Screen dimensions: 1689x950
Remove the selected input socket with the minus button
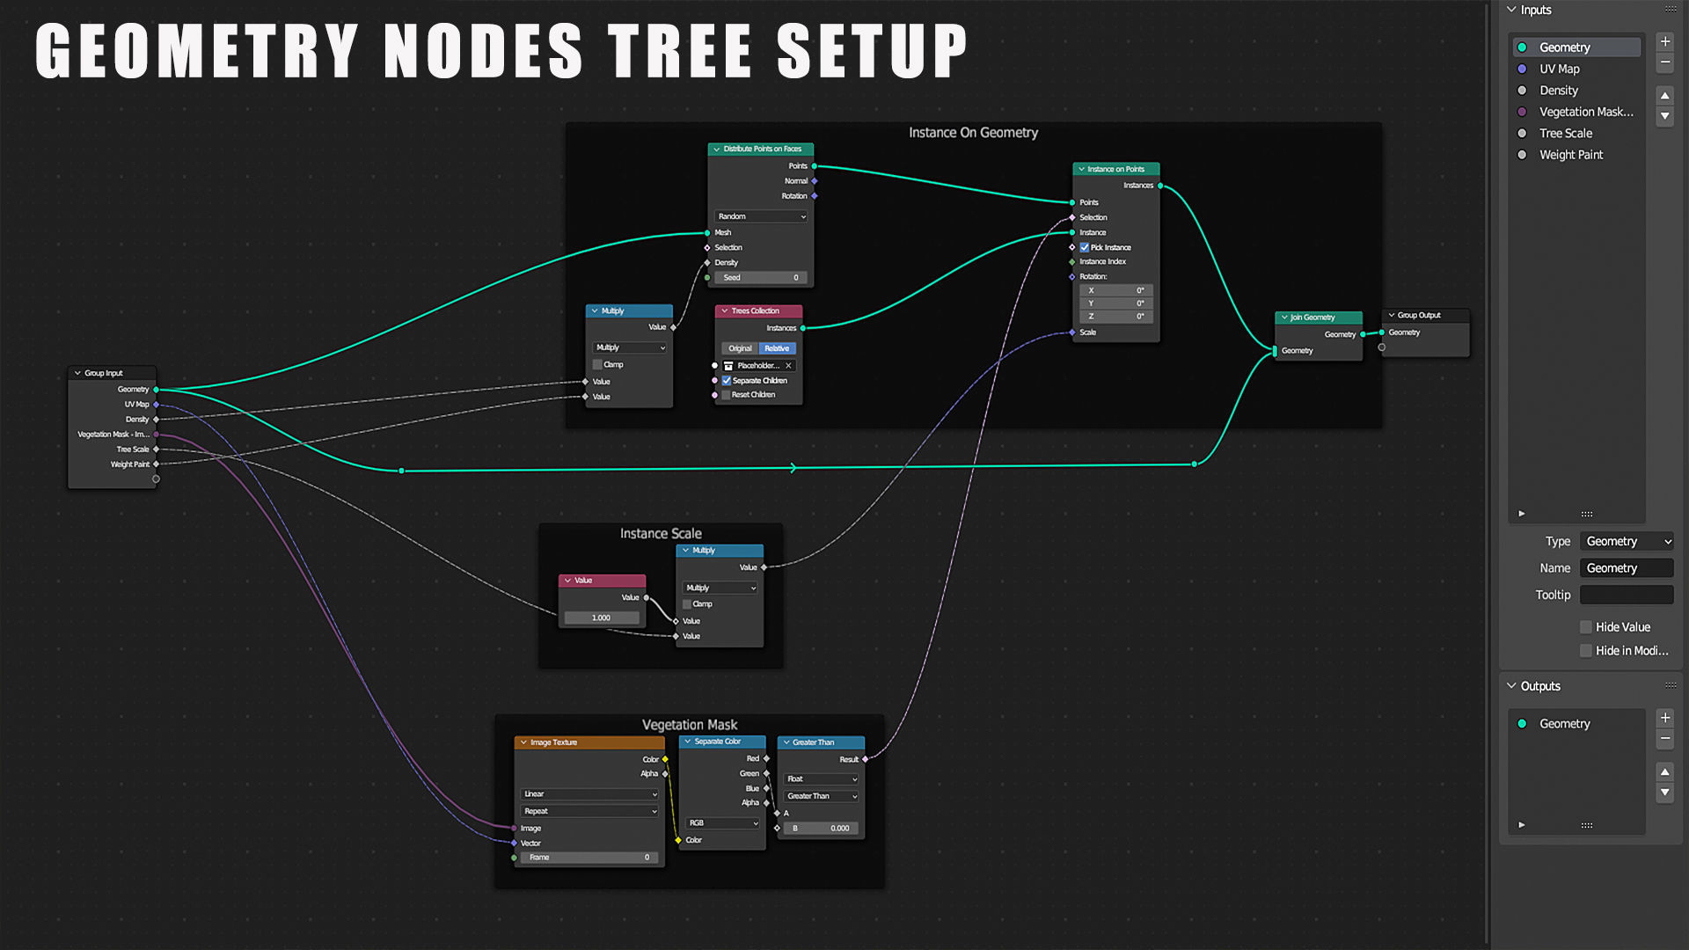(x=1664, y=62)
